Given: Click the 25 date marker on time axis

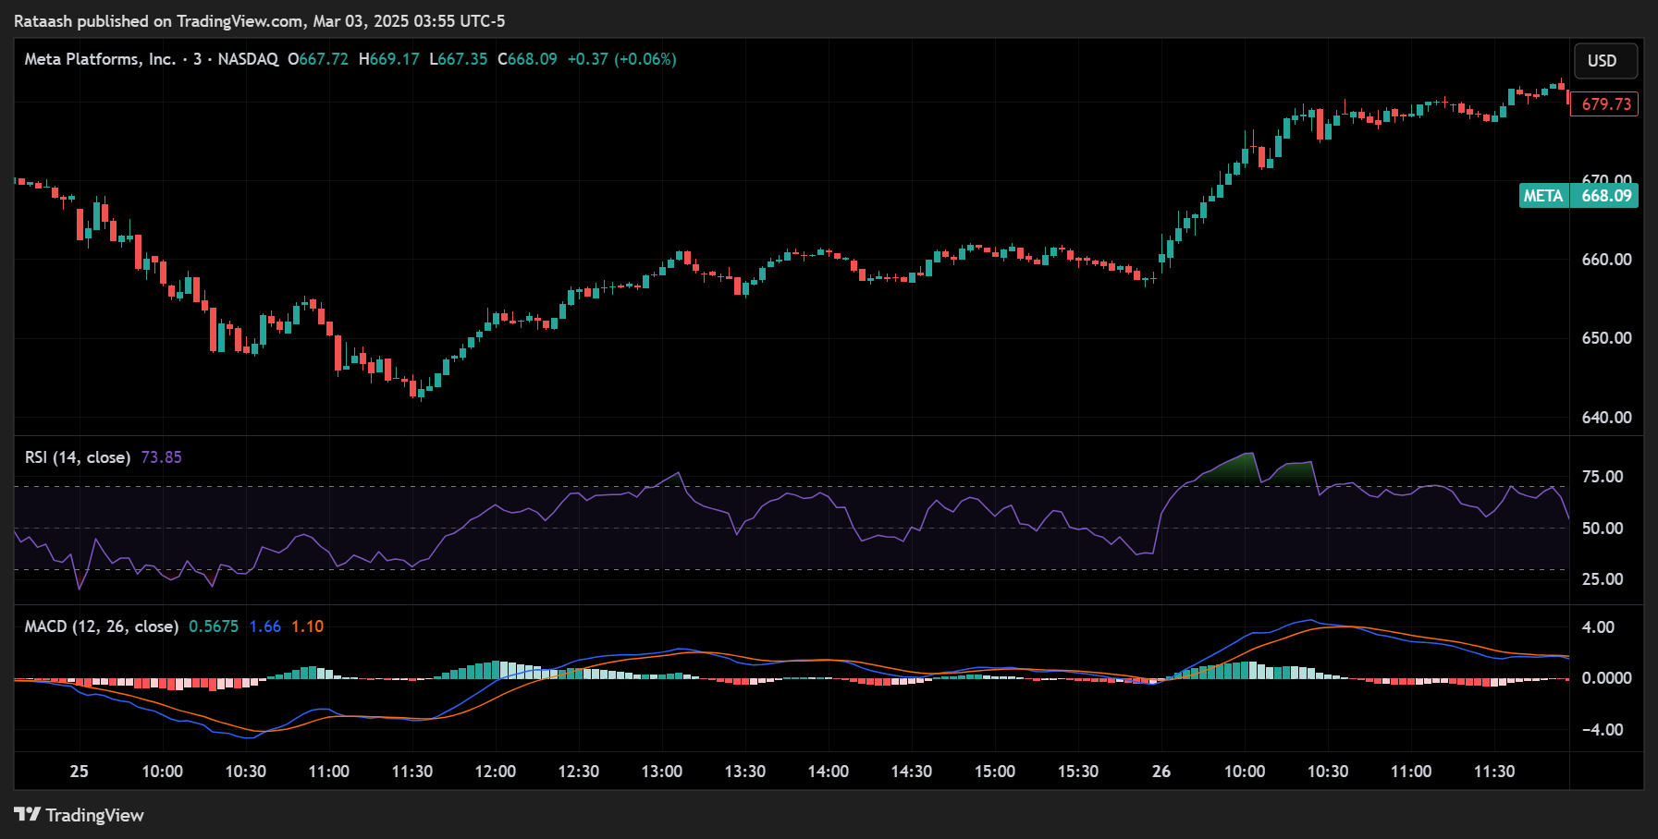Looking at the screenshot, I should pos(80,772).
